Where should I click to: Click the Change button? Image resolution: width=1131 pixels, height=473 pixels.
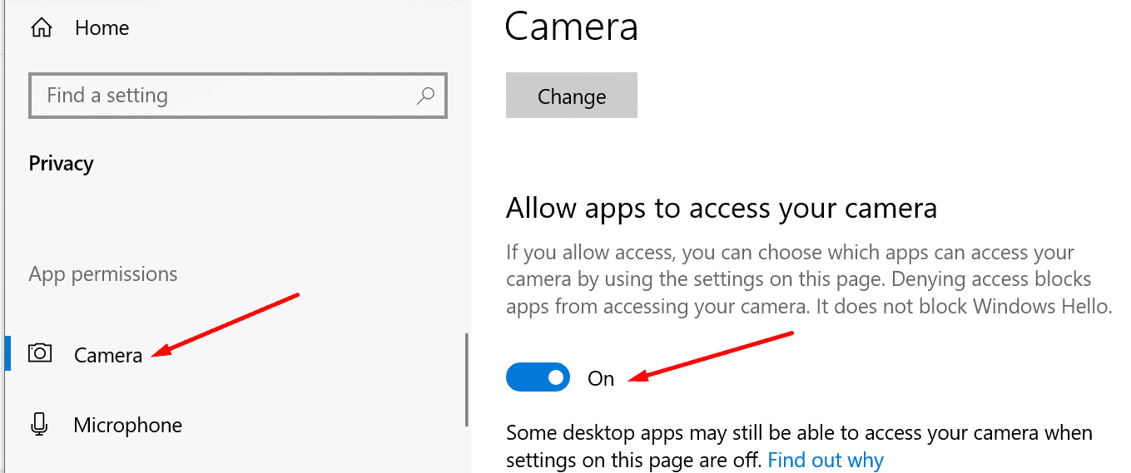[x=572, y=96]
